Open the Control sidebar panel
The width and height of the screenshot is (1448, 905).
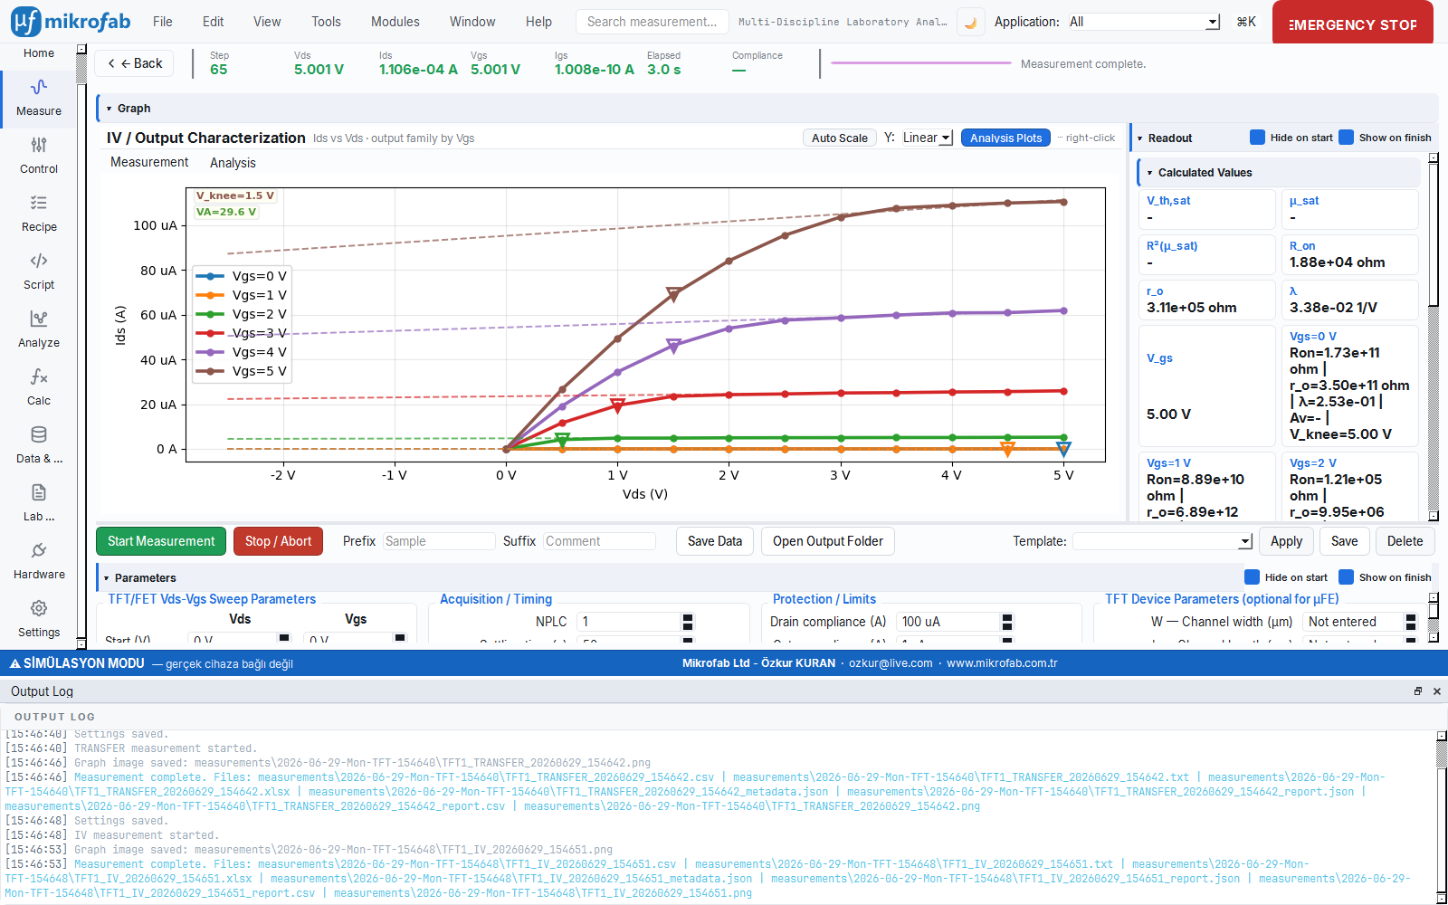39,157
